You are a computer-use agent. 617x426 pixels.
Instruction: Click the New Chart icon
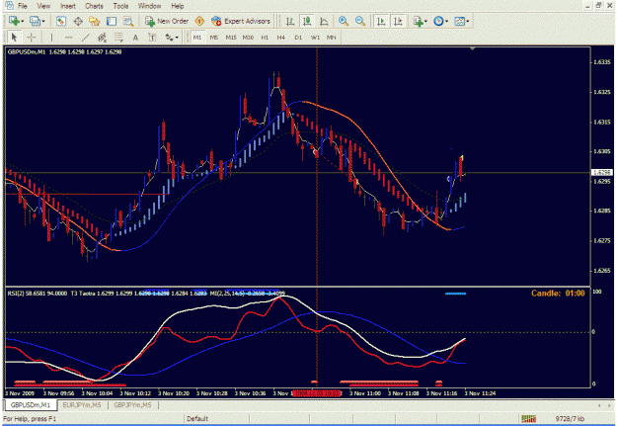pos(14,21)
